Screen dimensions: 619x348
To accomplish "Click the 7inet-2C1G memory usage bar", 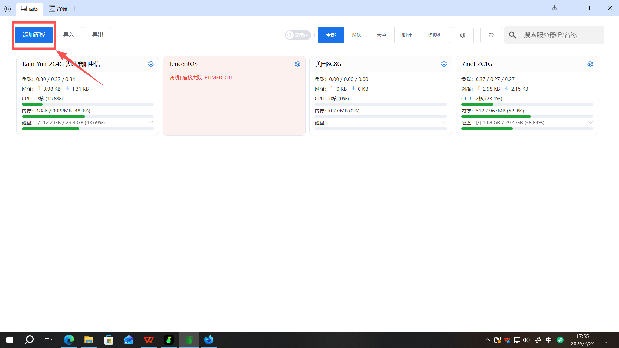I will 527,116.
